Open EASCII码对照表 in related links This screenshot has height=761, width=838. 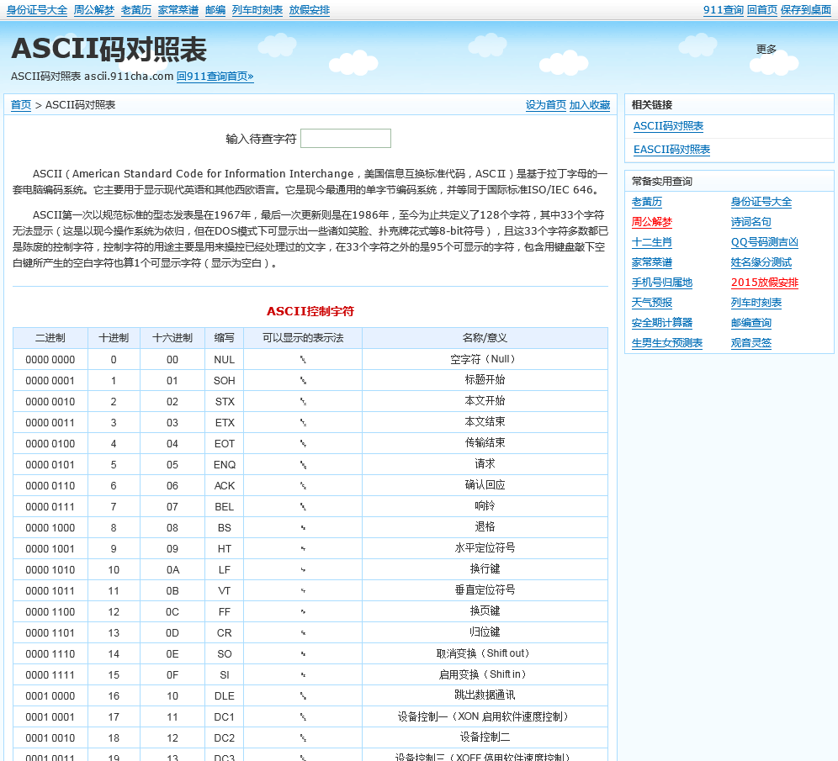(671, 150)
